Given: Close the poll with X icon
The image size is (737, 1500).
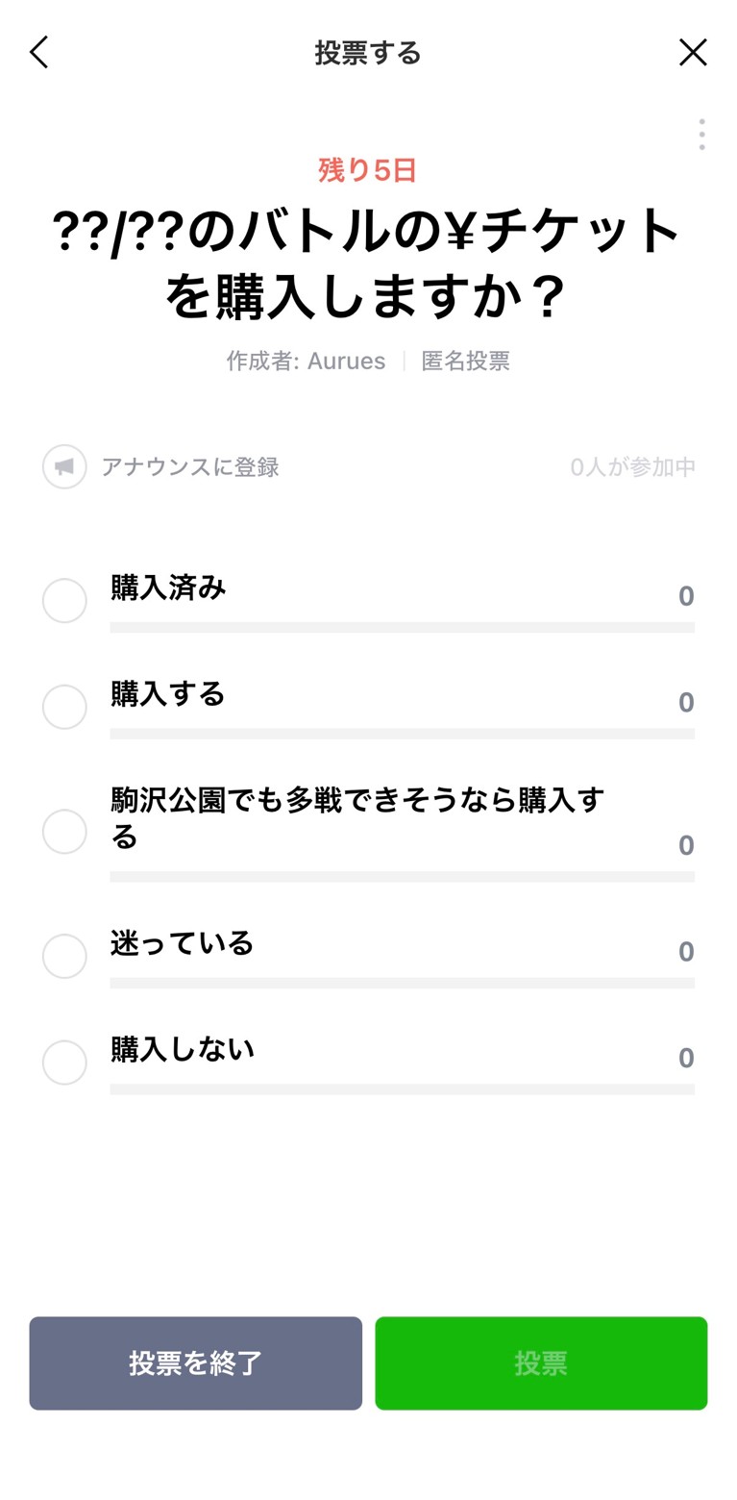Looking at the screenshot, I should tap(693, 53).
